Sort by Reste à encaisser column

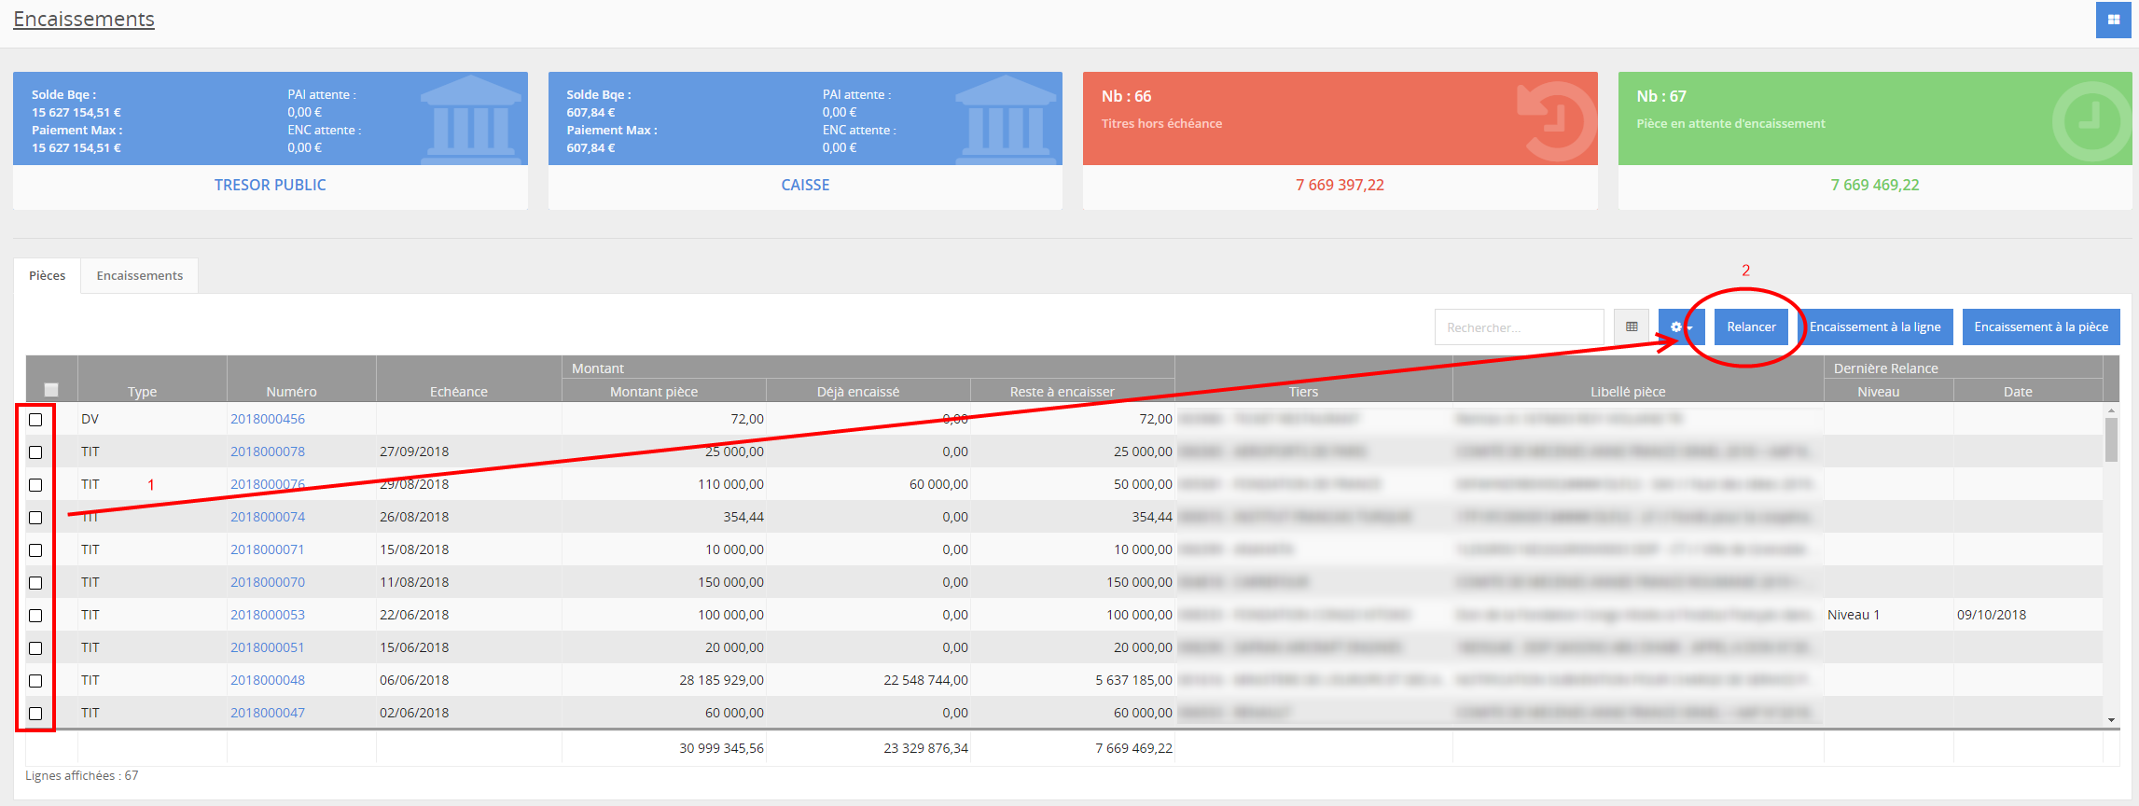(x=1062, y=392)
